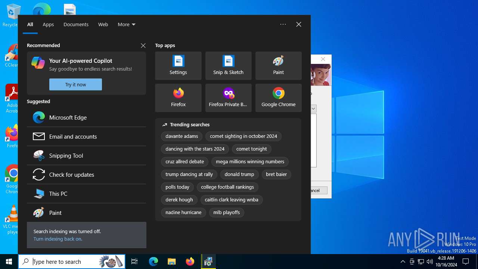
Task: Open Email and accounts suggestion
Action: click(86, 136)
